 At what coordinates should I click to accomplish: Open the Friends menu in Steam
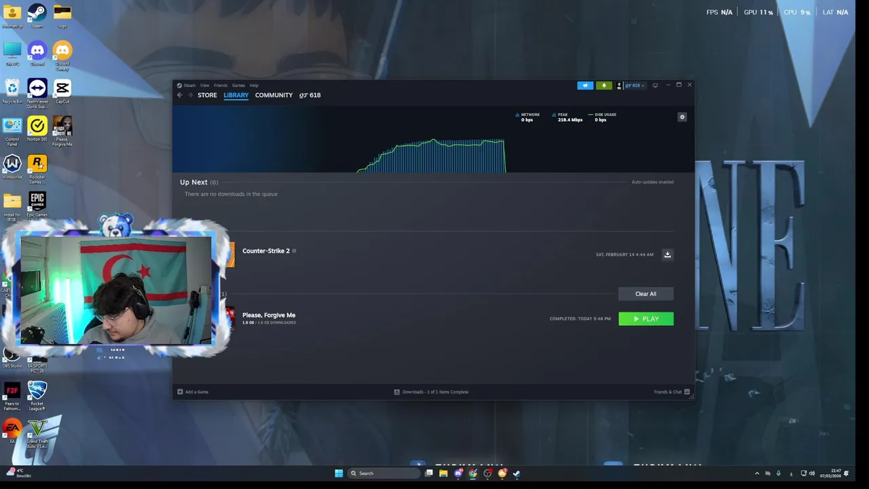pyautogui.click(x=221, y=86)
